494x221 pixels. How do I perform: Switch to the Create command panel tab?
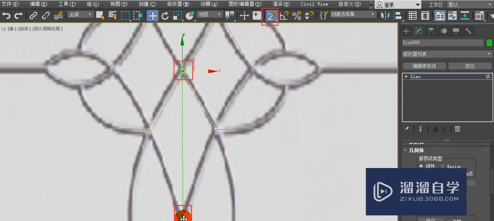pos(406,31)
